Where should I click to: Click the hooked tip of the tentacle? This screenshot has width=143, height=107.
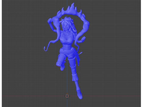coord(46,49)
